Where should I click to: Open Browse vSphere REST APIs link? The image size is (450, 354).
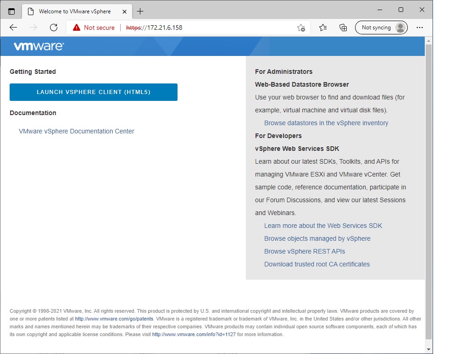pos(305,251)
